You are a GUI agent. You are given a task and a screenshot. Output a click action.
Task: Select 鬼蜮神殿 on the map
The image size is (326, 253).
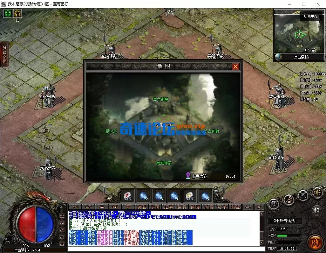164,163
